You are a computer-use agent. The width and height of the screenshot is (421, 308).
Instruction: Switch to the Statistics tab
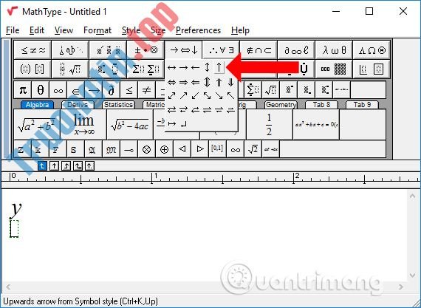pyautogui.click(x=118, y=105)
